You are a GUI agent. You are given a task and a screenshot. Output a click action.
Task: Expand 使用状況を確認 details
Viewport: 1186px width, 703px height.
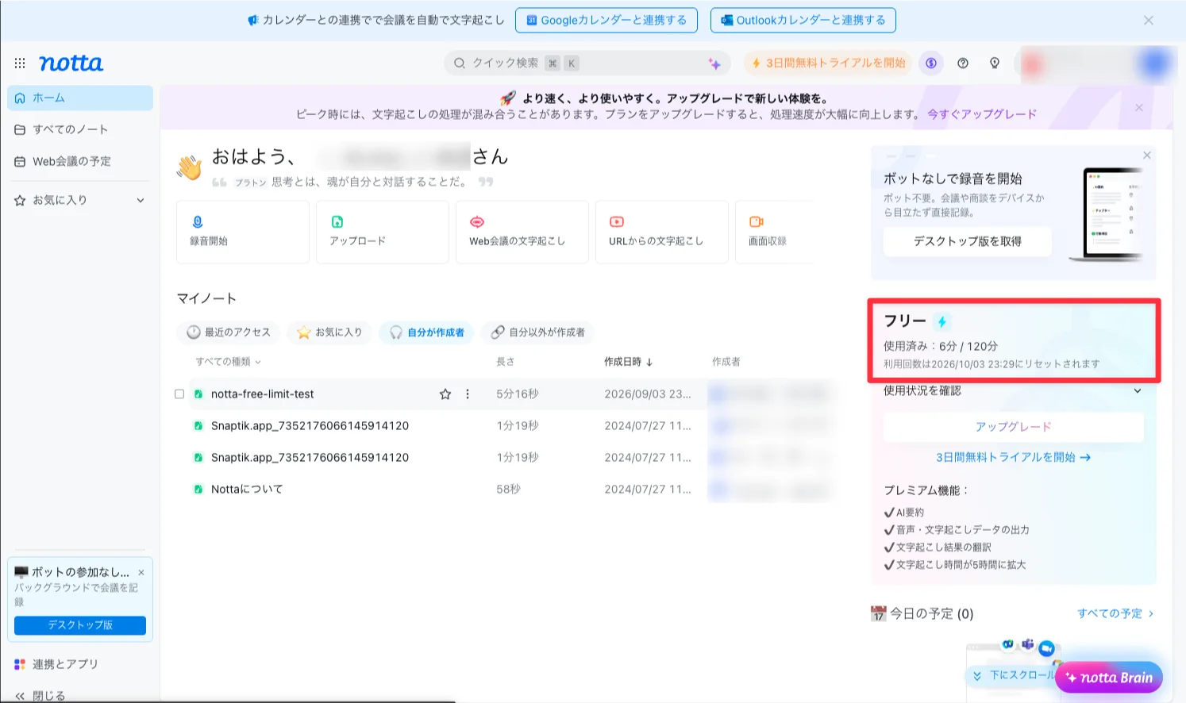1138,390
